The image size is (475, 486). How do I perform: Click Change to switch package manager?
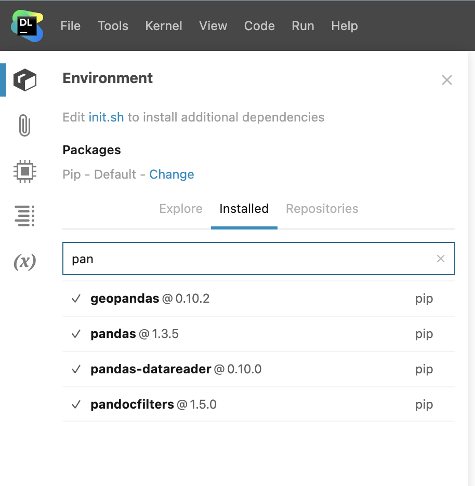click(x=171, y=174)
